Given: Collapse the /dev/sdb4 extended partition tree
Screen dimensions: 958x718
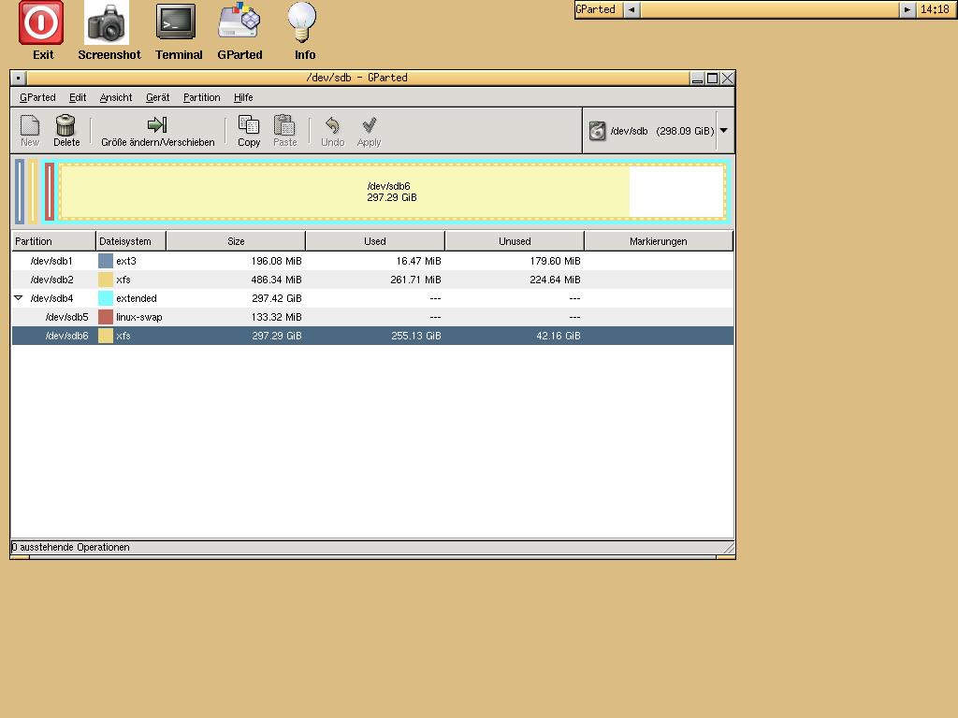Looking at the screenshot, I should tap(18, 298).
